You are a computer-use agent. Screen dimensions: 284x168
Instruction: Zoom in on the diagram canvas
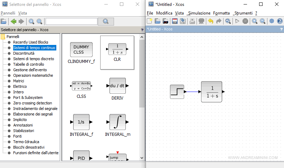pos(255,21)
